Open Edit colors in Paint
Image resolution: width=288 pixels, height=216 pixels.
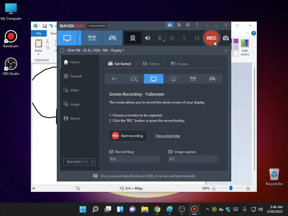[x=245, y=47]
